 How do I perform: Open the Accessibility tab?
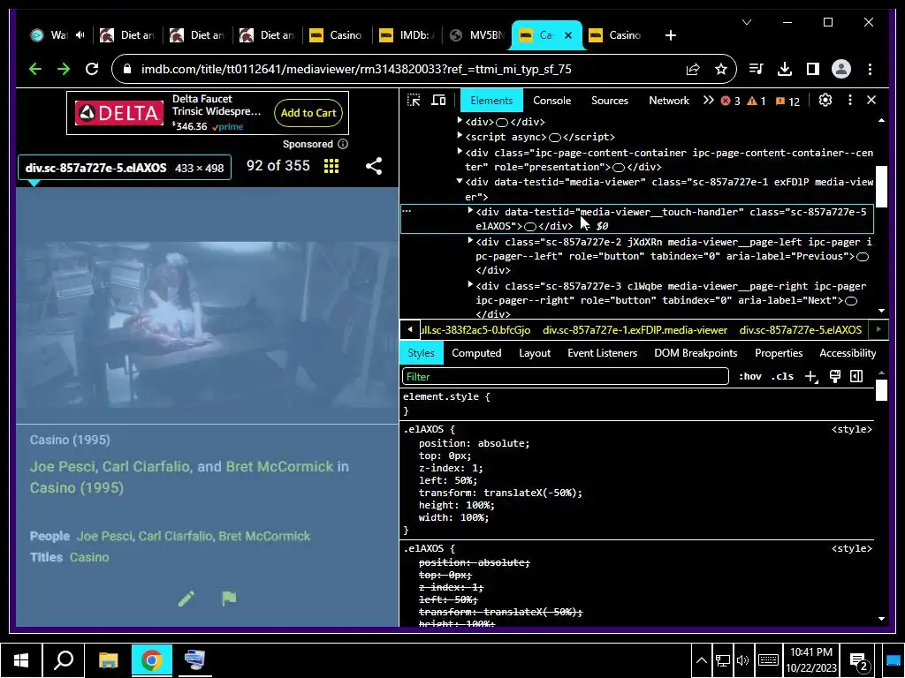(848, 353)
